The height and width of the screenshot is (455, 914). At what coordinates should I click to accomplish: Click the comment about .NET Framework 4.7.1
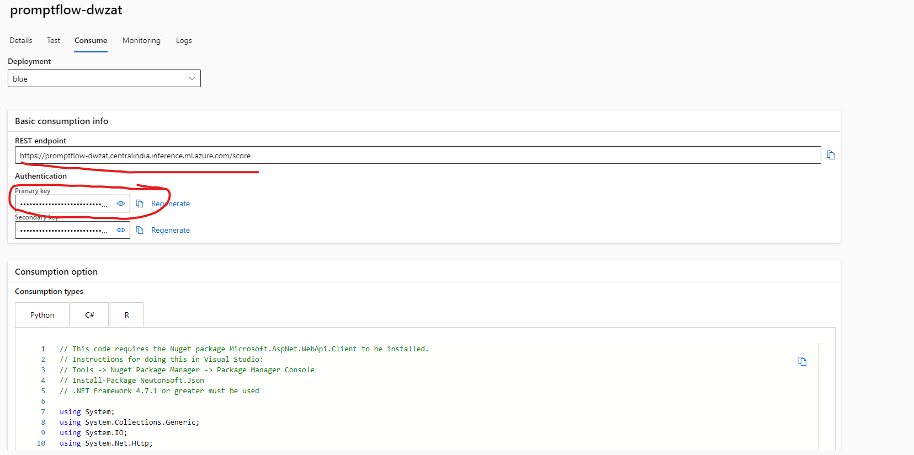[x=160, y=391]
